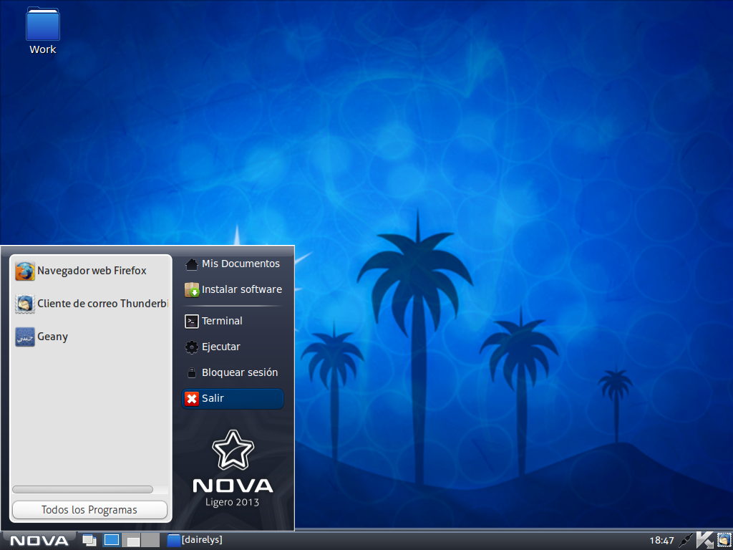This screenshot has height=550, width=733.
Task: Click the Kaspersky tray icon
Action: click(705, 540)
